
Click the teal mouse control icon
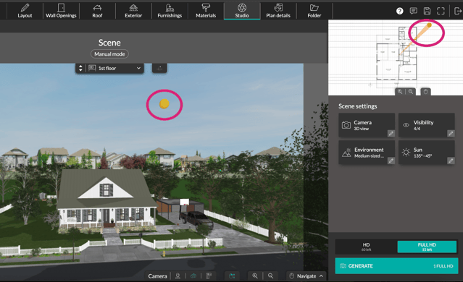tap(232, 275)
